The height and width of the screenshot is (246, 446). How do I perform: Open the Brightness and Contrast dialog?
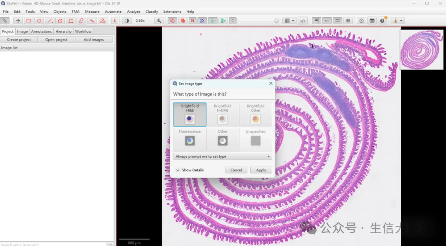tap(127, 21)
